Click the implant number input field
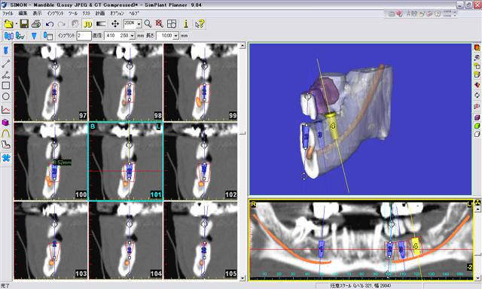Viewport: 482px width, 289px height. pos(84,36)
